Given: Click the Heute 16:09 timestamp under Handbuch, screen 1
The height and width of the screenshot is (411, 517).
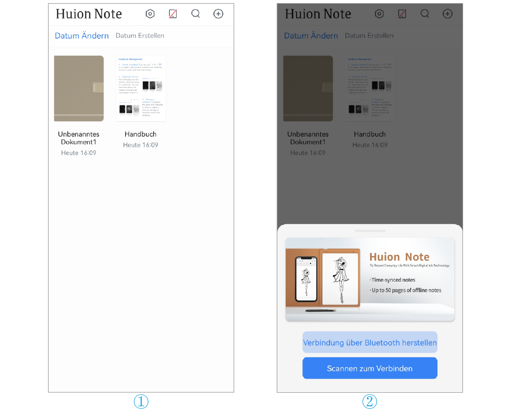Looking at the screenshot, I should 141,145.
